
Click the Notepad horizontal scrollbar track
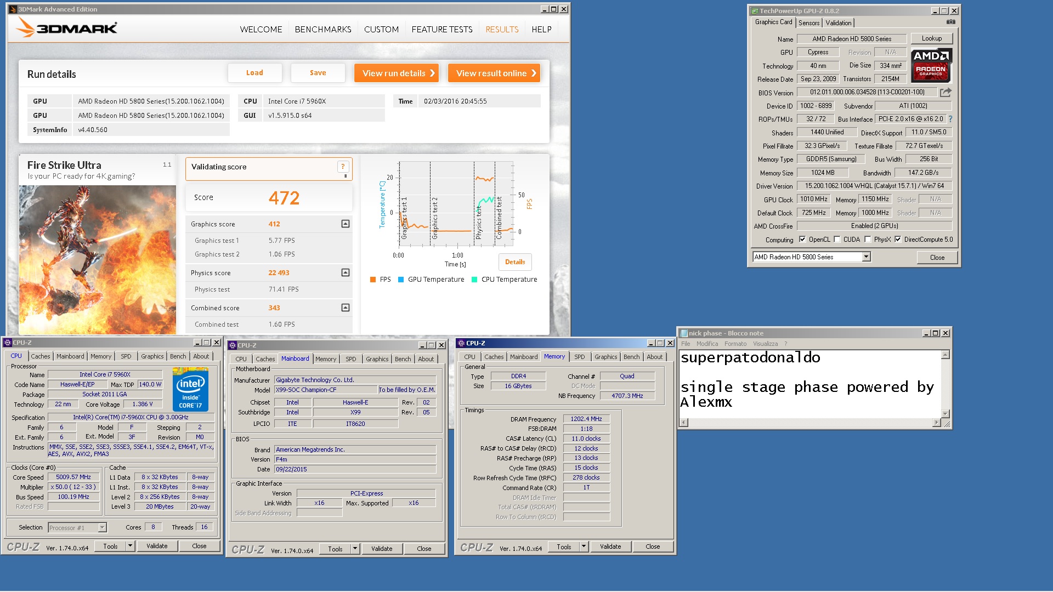click(x=810, y=423)
